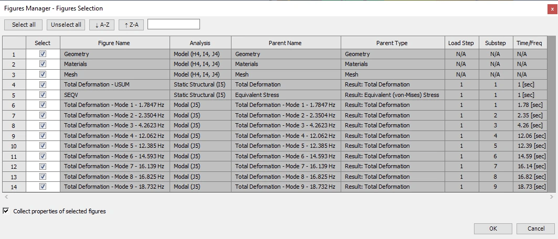Click the left arrow of horizontal scrollbar
The image size is (558, 239).
6,197
